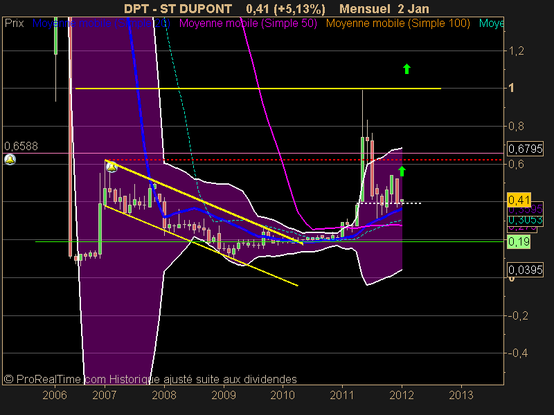Click the alert bell beside the 0,6588 level
554x415 pixels.
(x=10, y=160)
